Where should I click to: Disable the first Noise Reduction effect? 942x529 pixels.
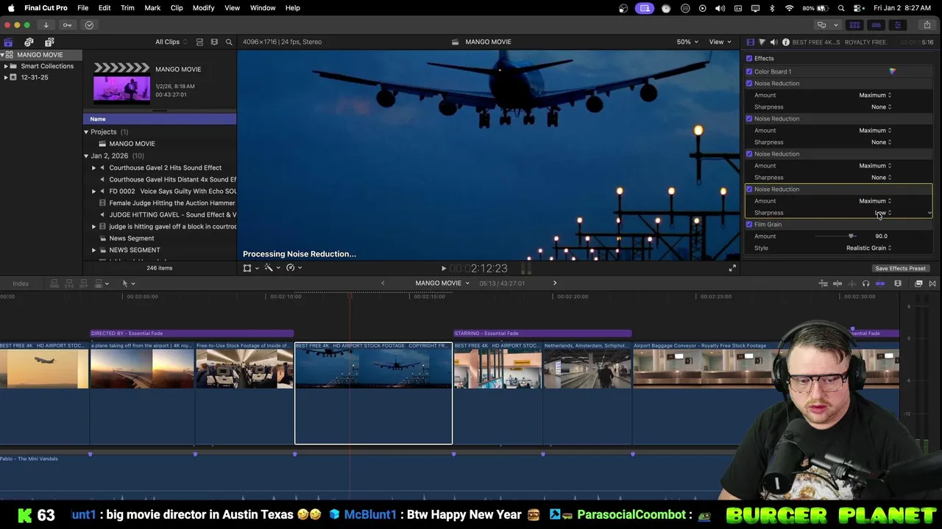(749, 83)
